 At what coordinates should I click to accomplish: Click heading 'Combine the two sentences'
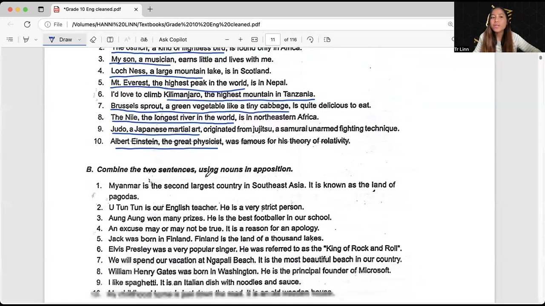click(x=195, y=170)
